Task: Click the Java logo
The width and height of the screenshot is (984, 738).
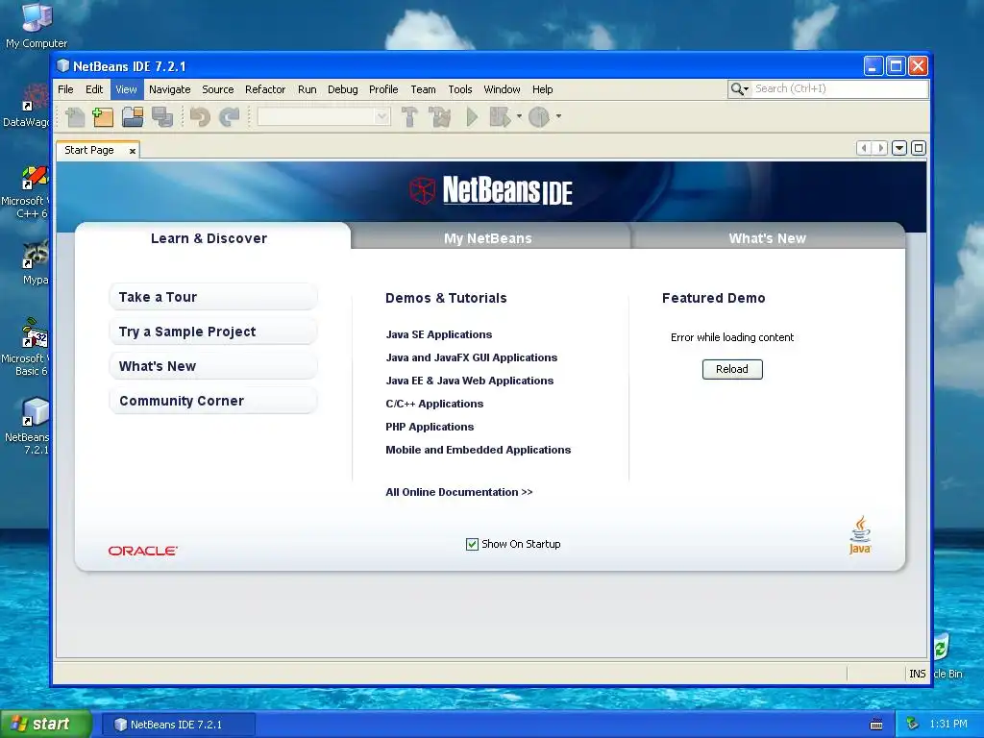Action: point(860,535)
